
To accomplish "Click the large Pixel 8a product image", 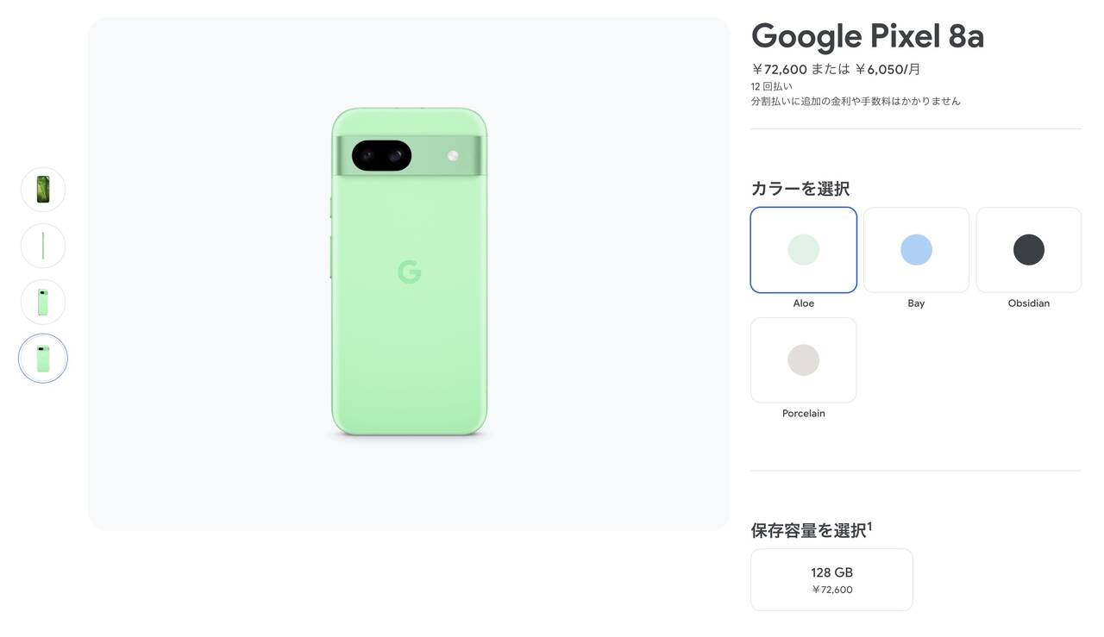I will tap(409, 272).
